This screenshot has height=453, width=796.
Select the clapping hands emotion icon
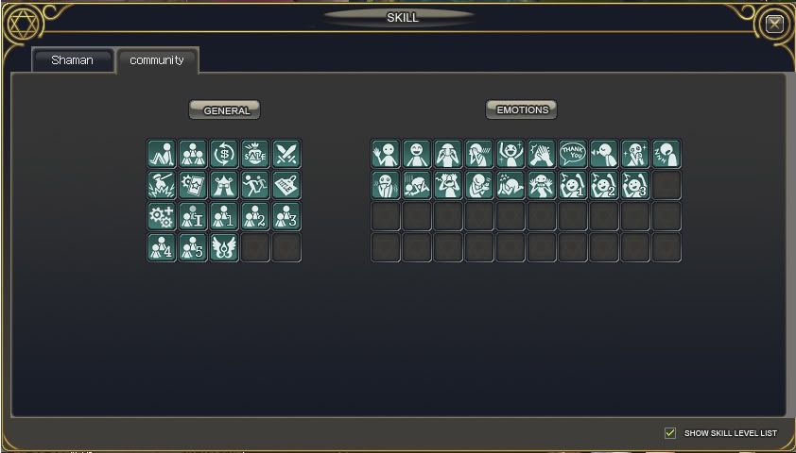[x=542, y=154]
